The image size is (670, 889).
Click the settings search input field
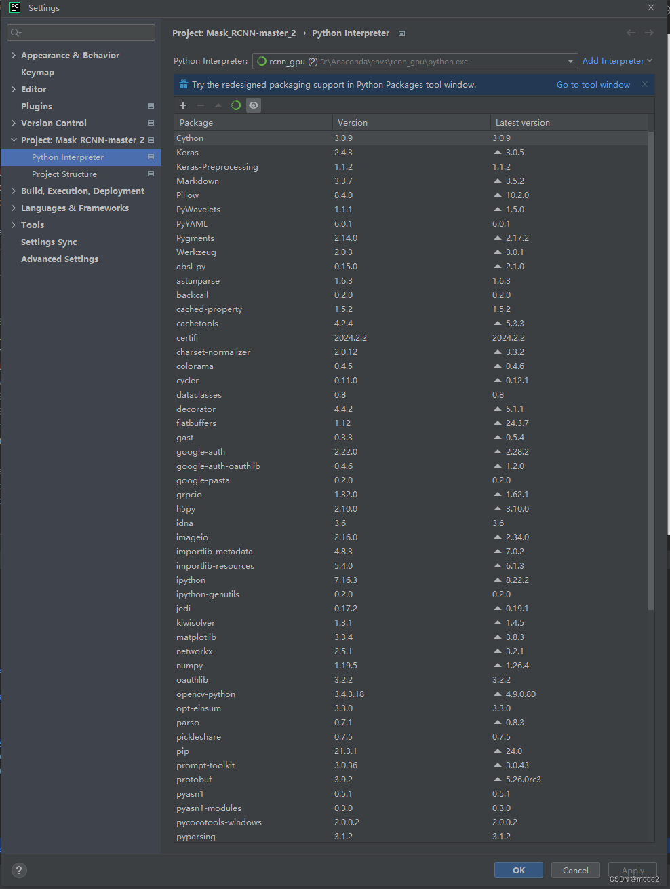coord(81,33)
